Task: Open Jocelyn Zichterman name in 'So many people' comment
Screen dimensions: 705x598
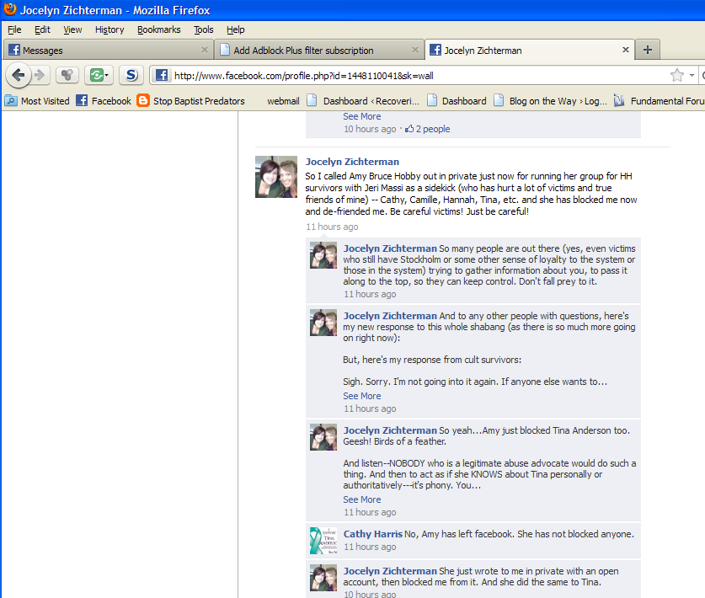Action: [390, 248]
